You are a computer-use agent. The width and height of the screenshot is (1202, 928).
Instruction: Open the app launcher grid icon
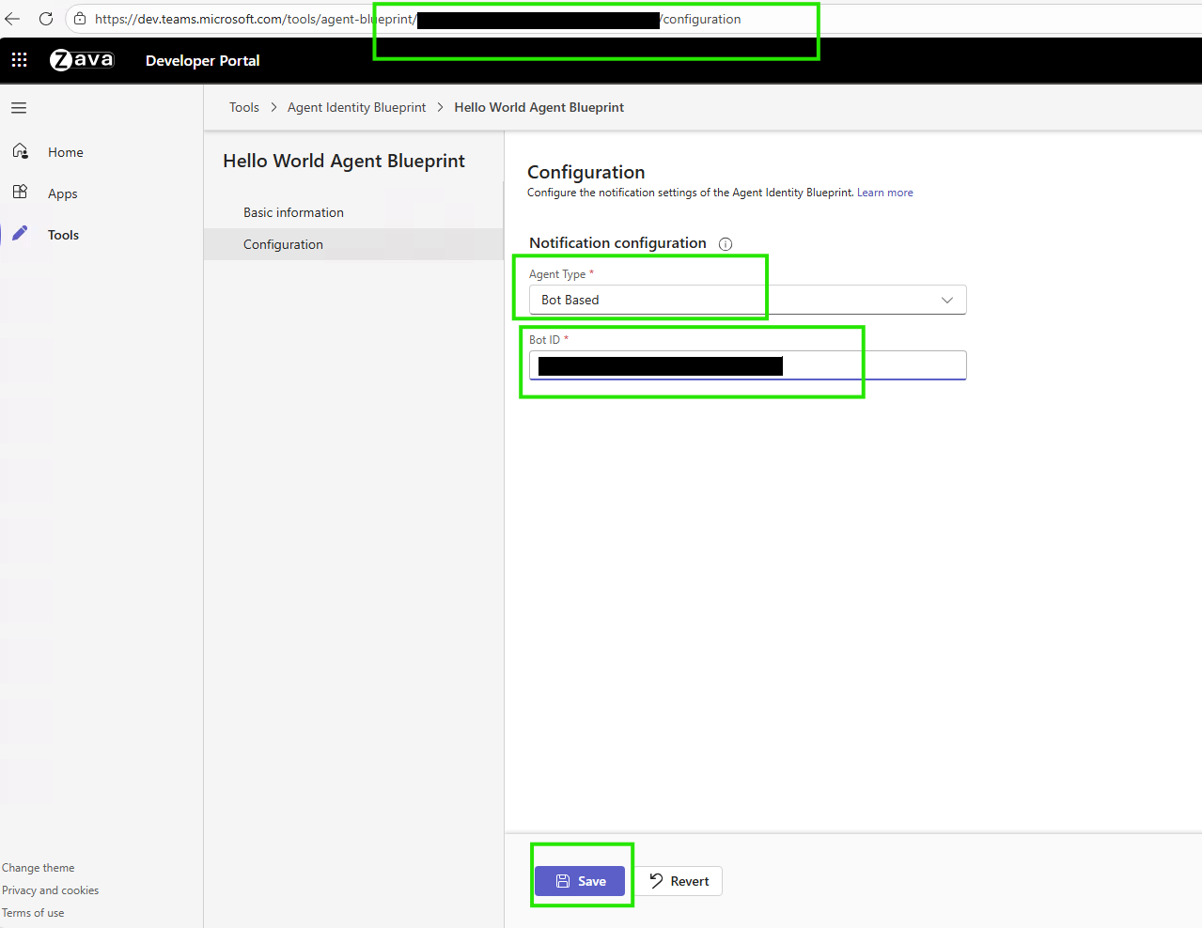[x=19, y=59]
